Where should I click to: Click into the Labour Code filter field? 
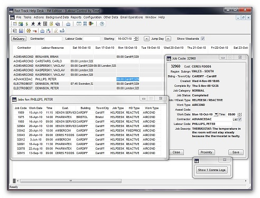[x=91, y=39]
